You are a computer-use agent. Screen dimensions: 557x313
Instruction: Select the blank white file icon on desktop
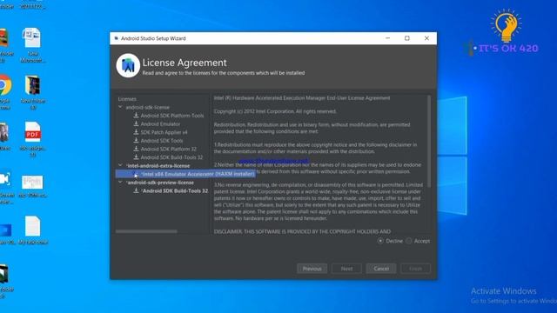(33, 226)
